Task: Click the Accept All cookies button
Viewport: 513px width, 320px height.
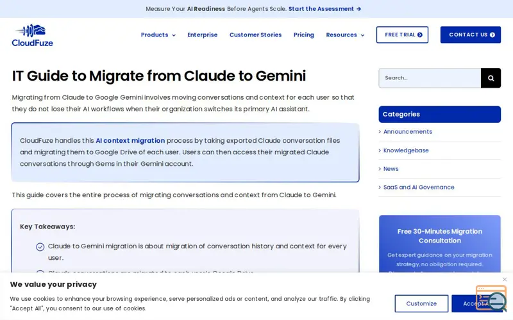Action: 477,303
